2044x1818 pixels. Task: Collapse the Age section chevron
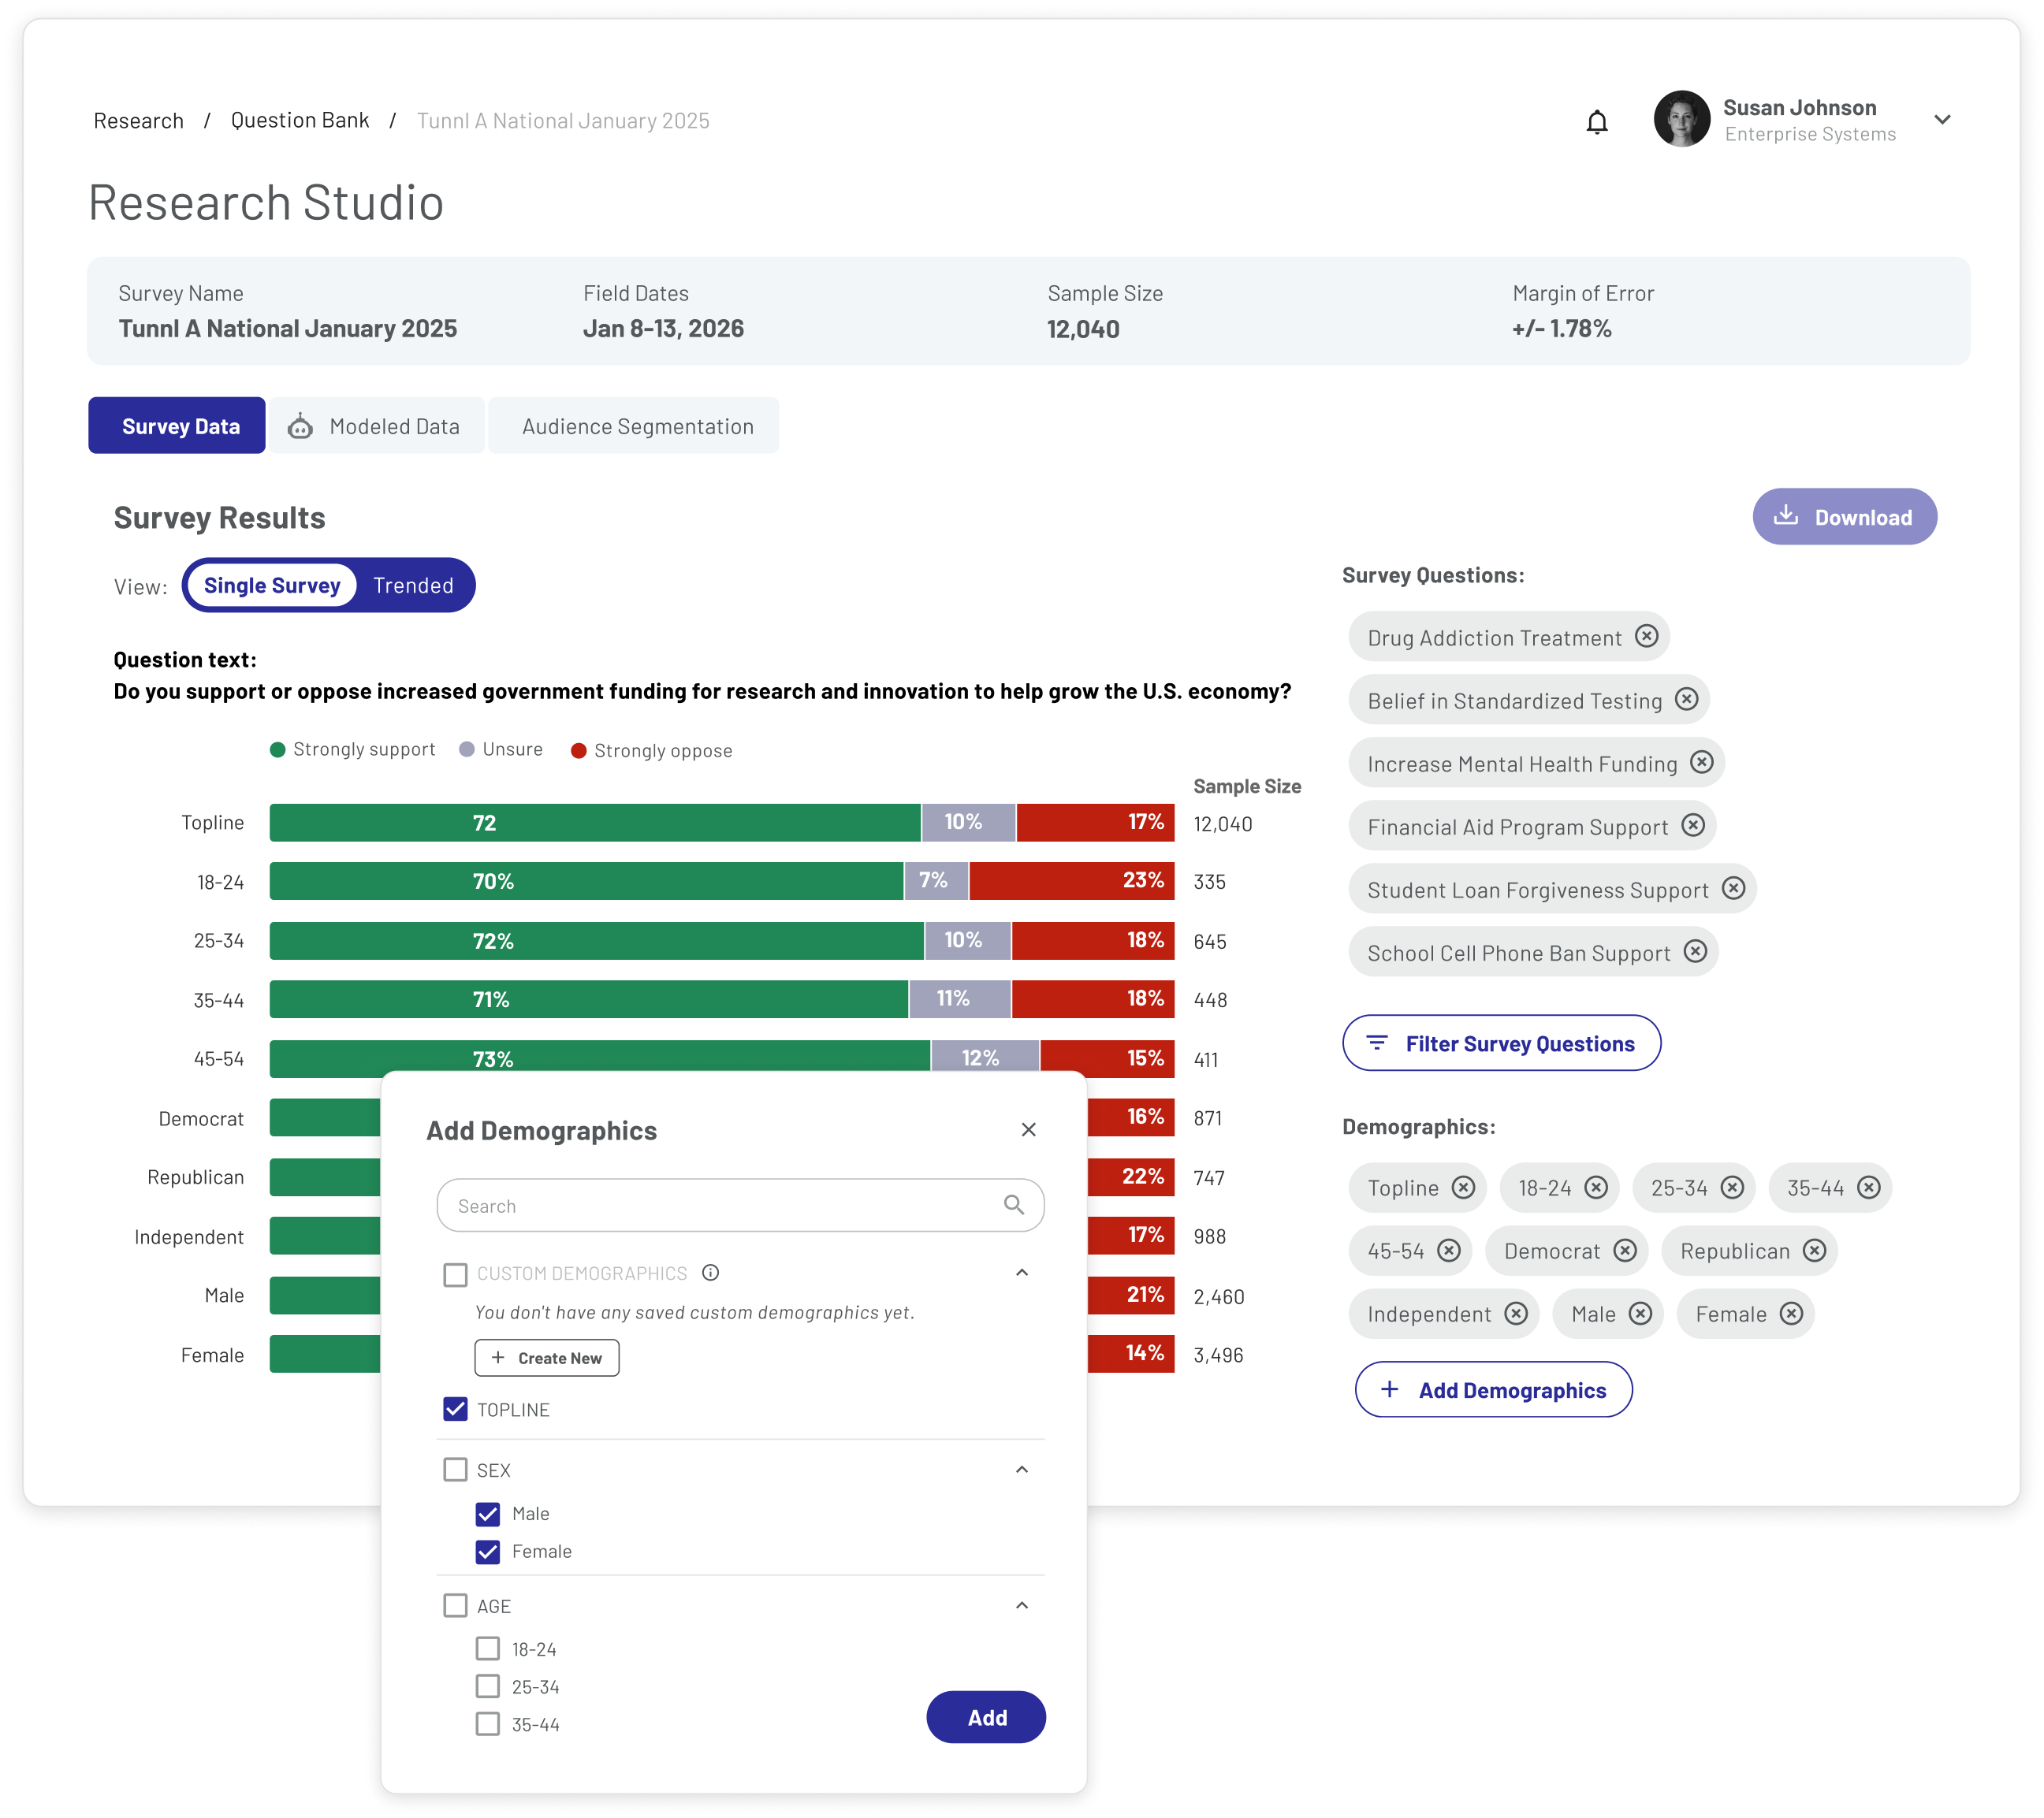1021,1605
